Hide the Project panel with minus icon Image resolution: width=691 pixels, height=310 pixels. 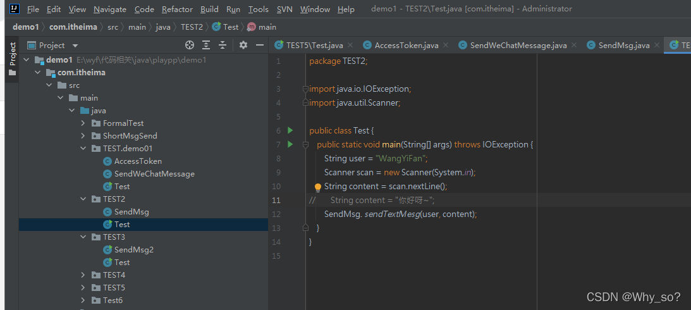259,45
